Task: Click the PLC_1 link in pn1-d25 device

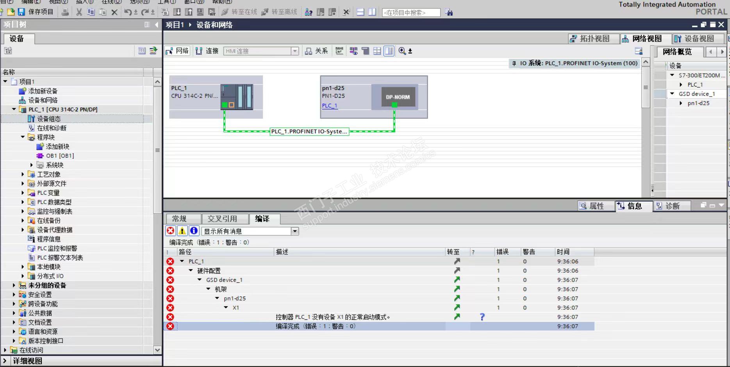Action: tap(329, 106)
